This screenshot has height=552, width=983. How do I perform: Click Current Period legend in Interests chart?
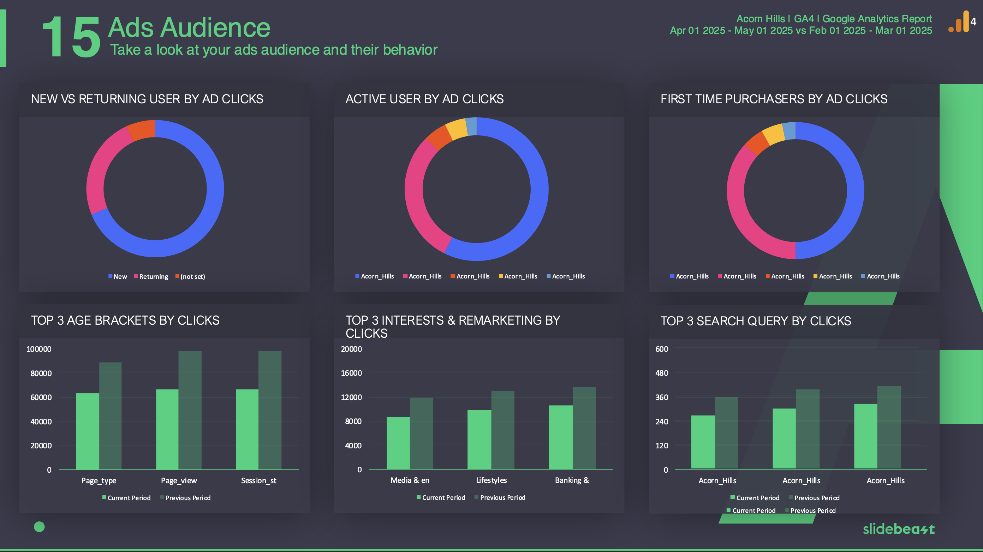pos(441,497)
